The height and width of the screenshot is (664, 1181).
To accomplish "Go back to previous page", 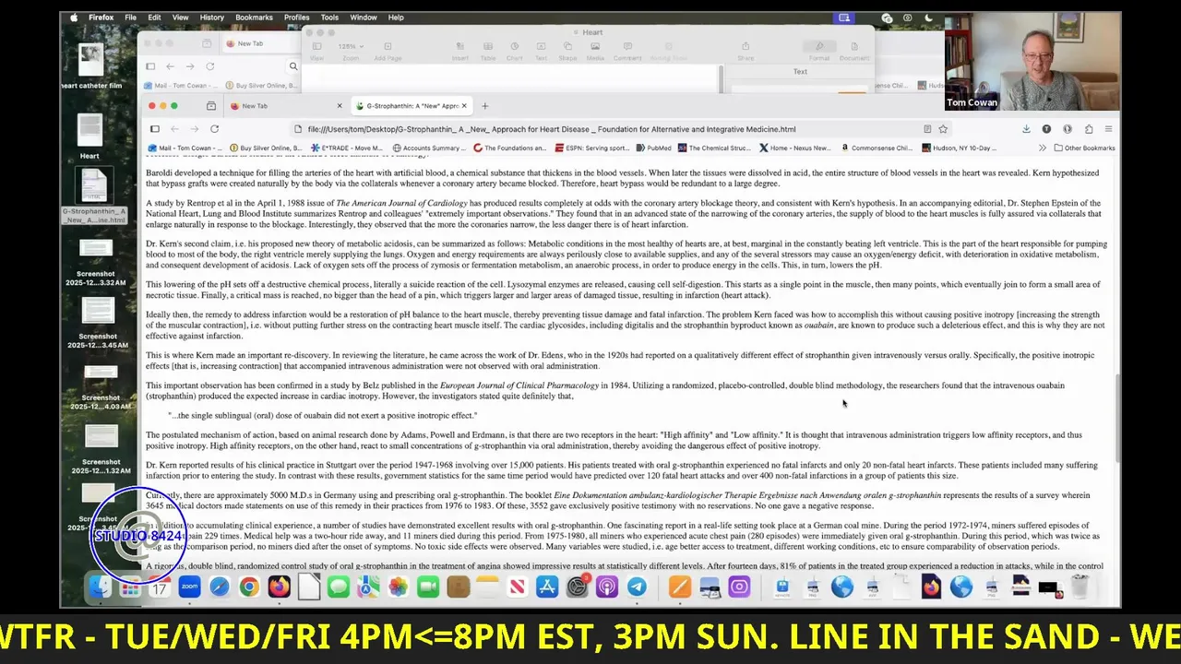I will coord(174,129).
